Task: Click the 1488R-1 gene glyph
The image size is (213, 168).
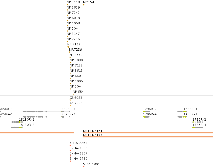Action: point(182,117)
